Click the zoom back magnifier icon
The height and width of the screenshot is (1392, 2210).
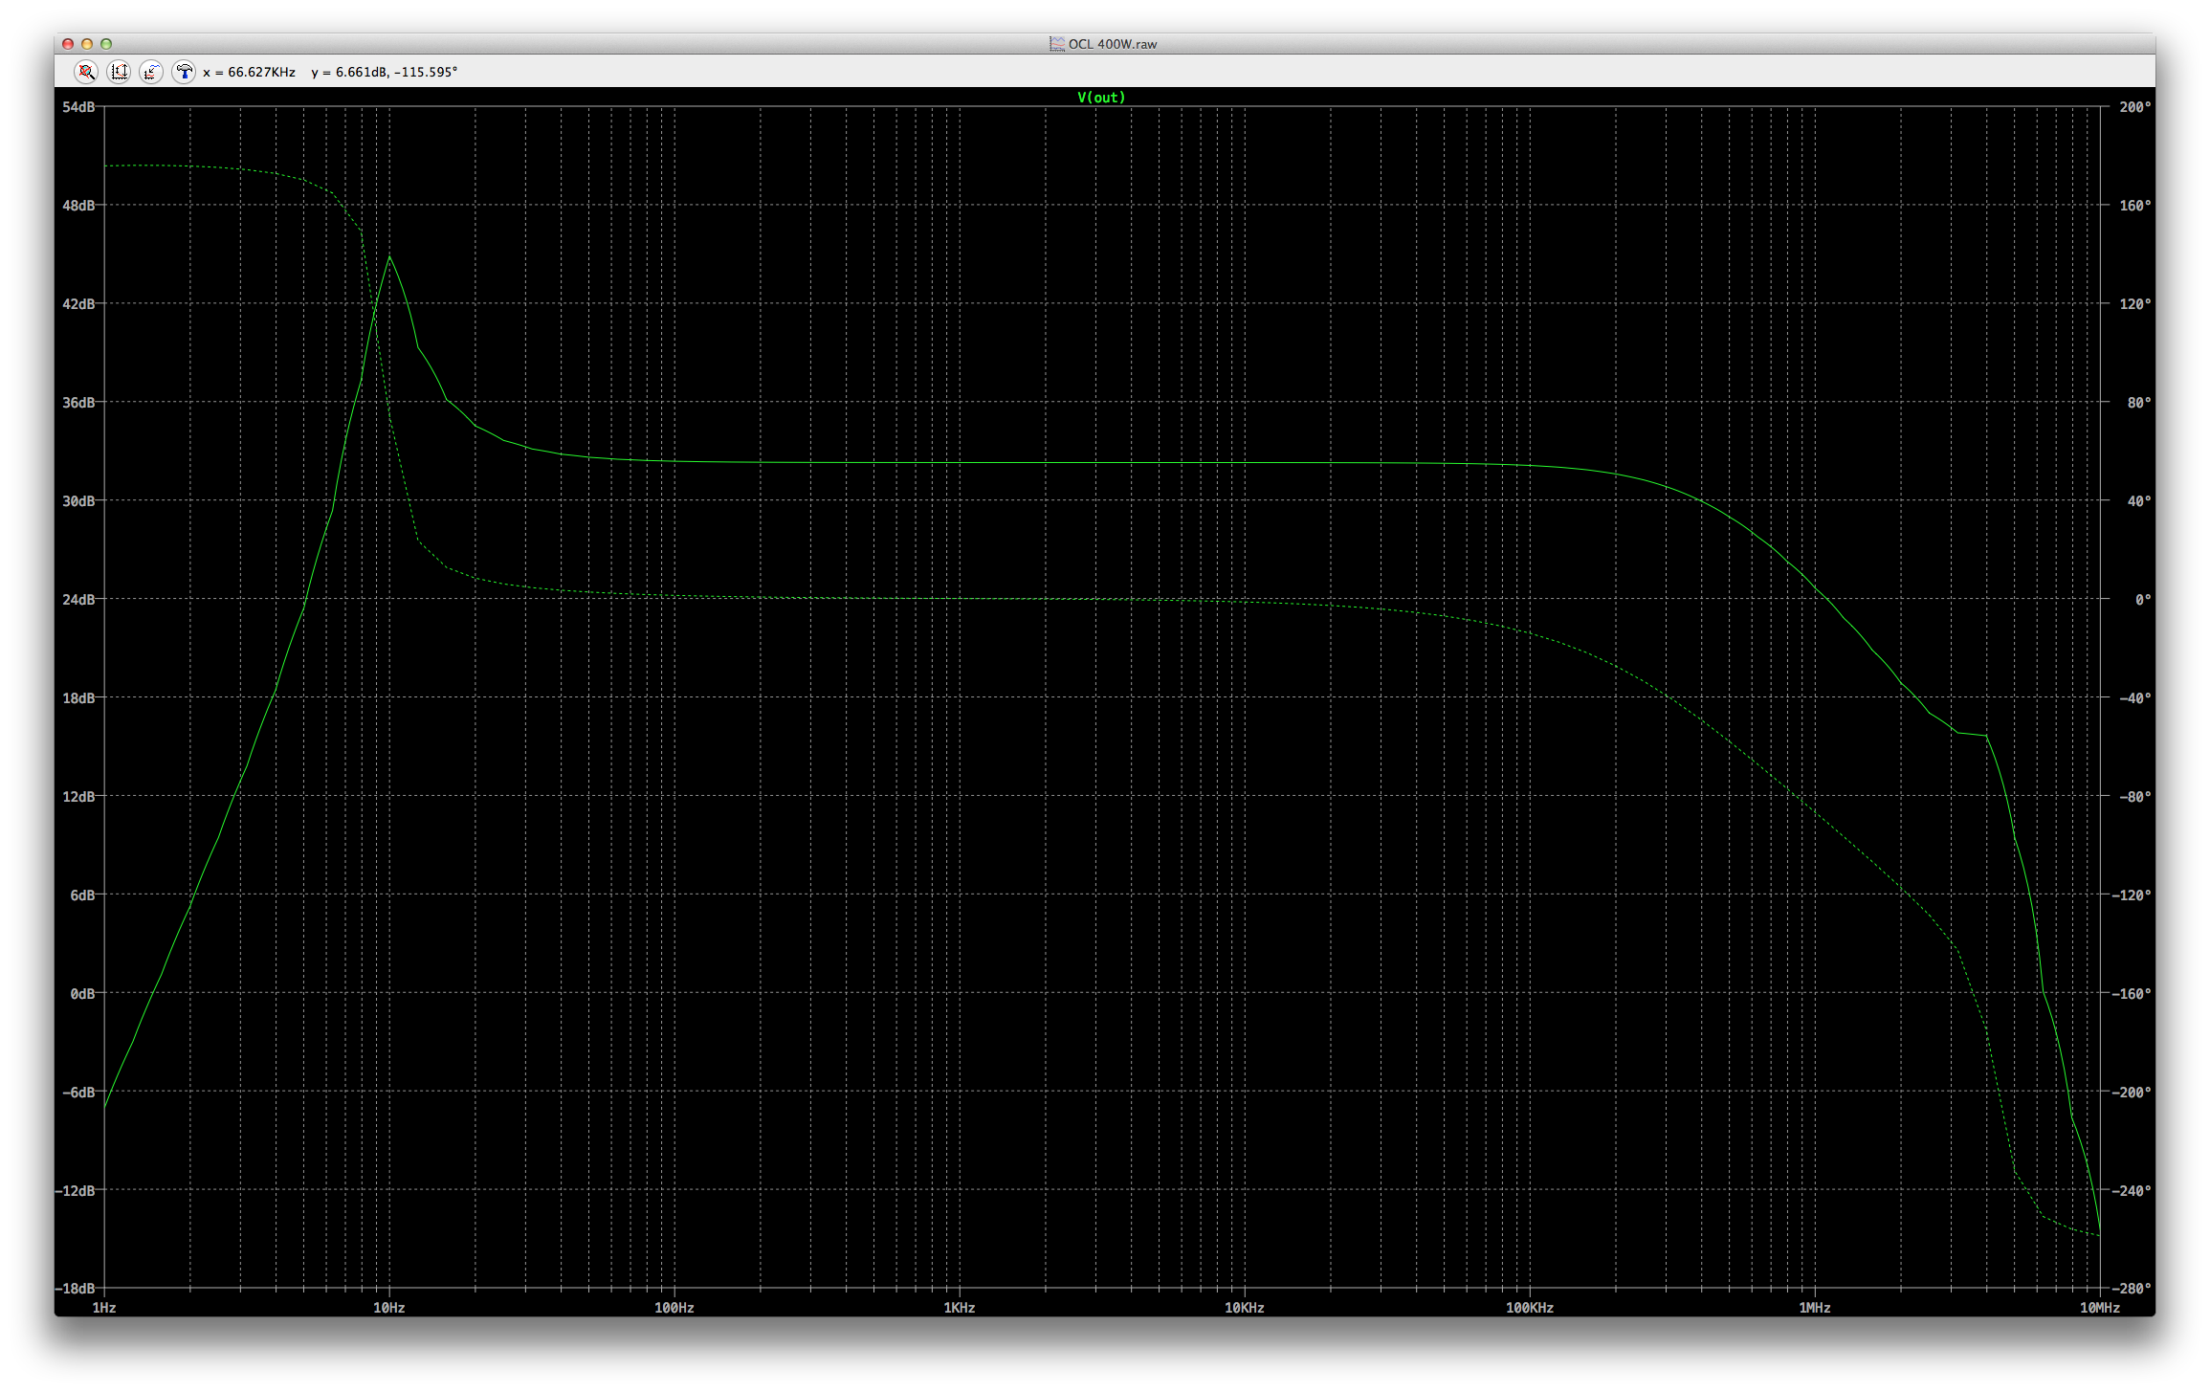point(86,72)
